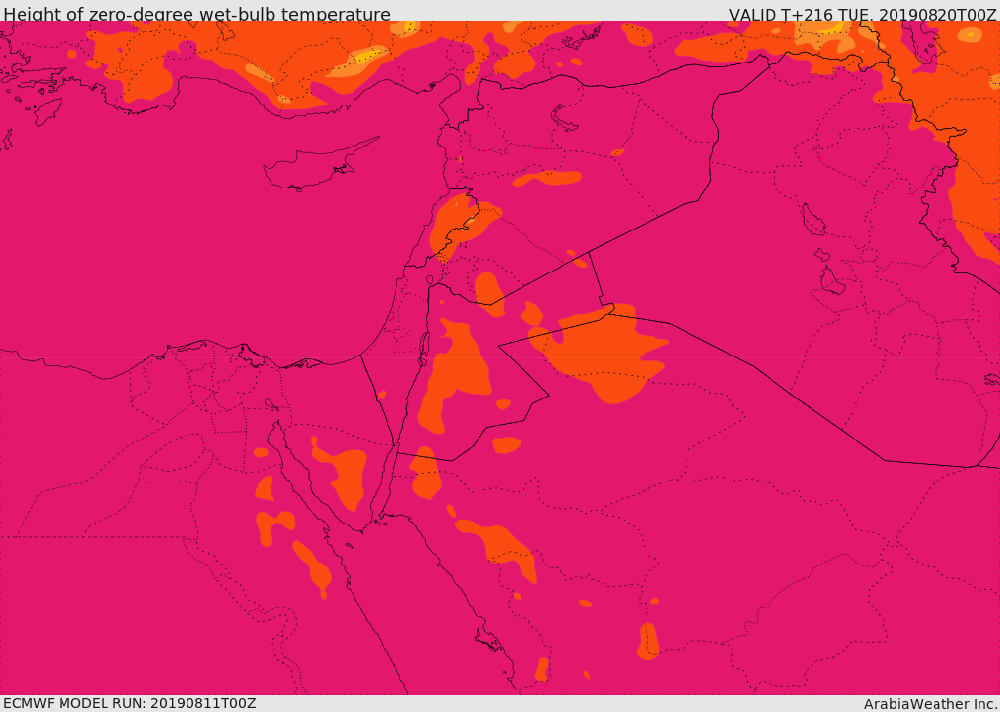Click the 'ArabiaWeather Inc' credit text
The image size is (1000, 712).
click(x=929, y=704)
